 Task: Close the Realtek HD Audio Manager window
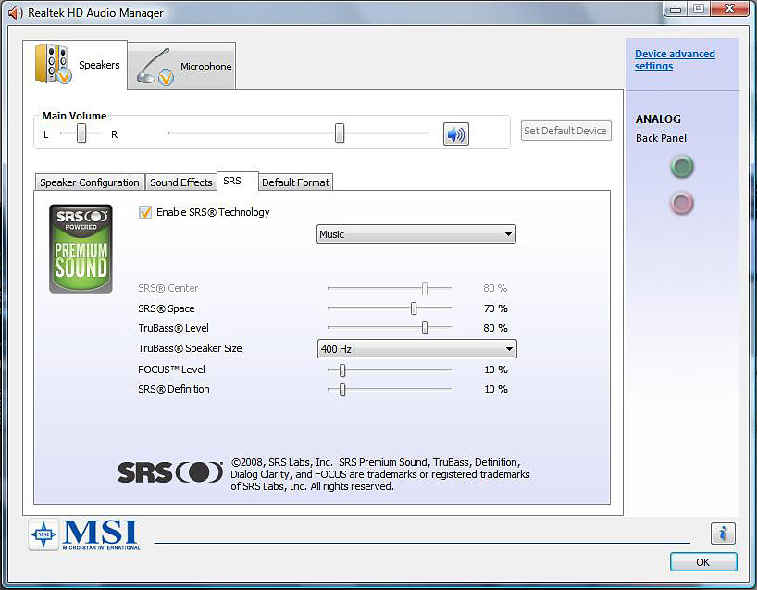point(730,8)
